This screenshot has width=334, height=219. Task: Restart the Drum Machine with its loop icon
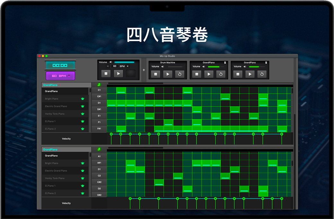point(180,74)
